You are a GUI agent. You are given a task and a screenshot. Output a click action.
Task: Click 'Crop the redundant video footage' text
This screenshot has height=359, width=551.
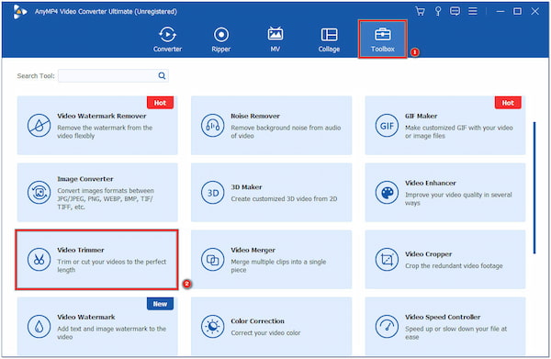[x=454, y=266]
